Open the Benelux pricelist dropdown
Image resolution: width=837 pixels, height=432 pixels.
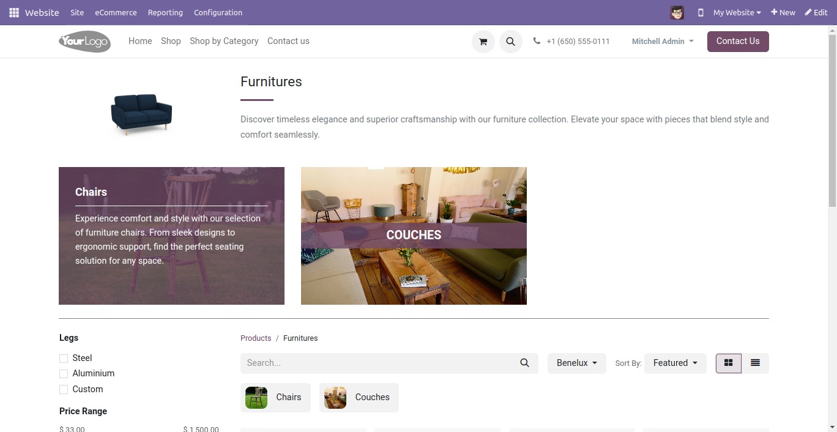[x=577, y=363]
